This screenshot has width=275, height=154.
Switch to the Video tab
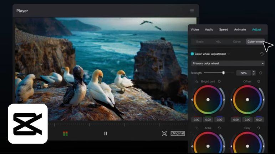(x=195, y=30)
